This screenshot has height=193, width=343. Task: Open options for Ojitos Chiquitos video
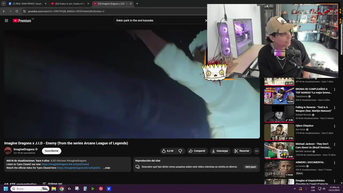coord(334,126)
